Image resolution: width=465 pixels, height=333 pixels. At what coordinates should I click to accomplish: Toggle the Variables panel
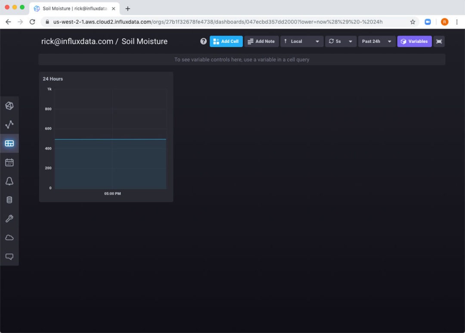(x=414, y=41)
